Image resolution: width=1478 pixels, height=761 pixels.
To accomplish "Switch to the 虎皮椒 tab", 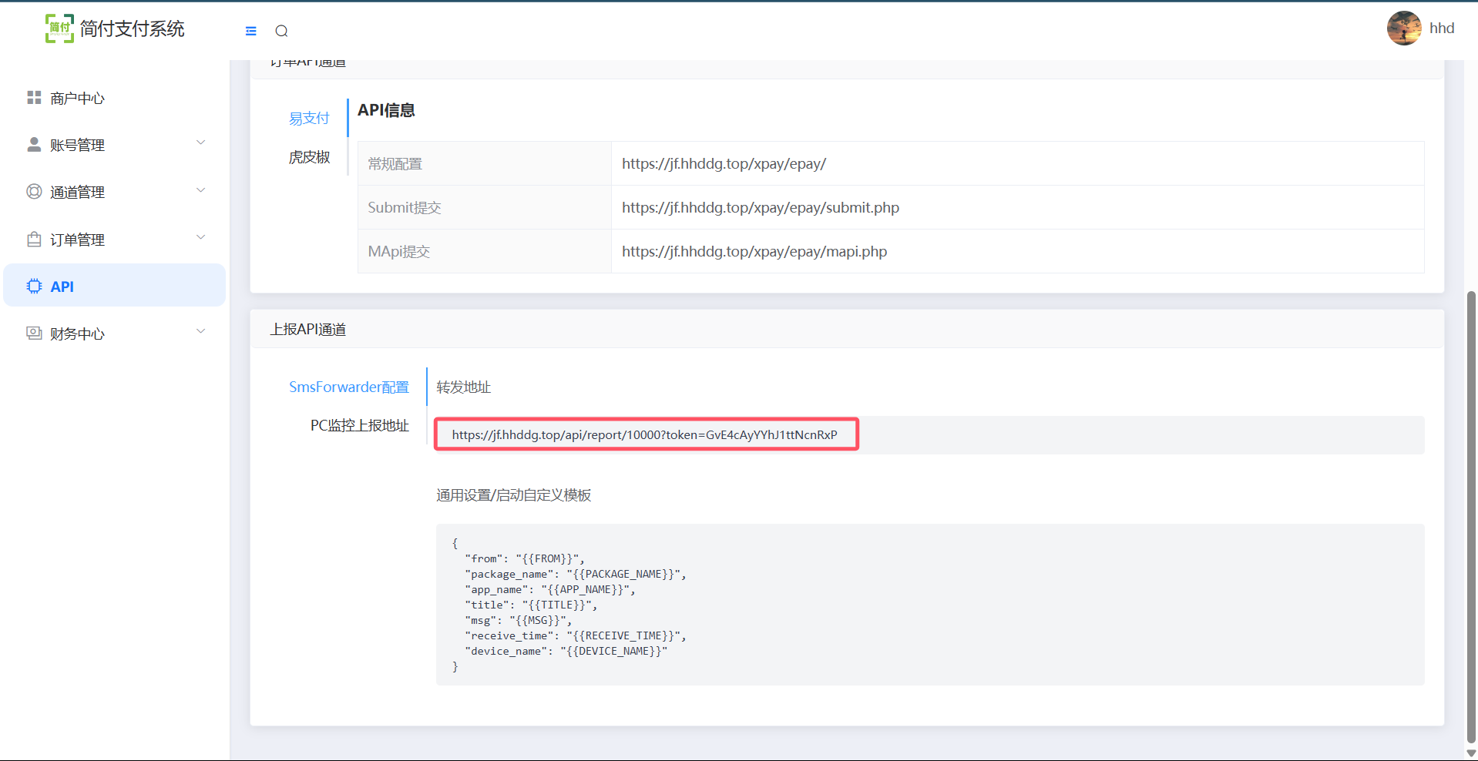I will (x=309, y=157).
